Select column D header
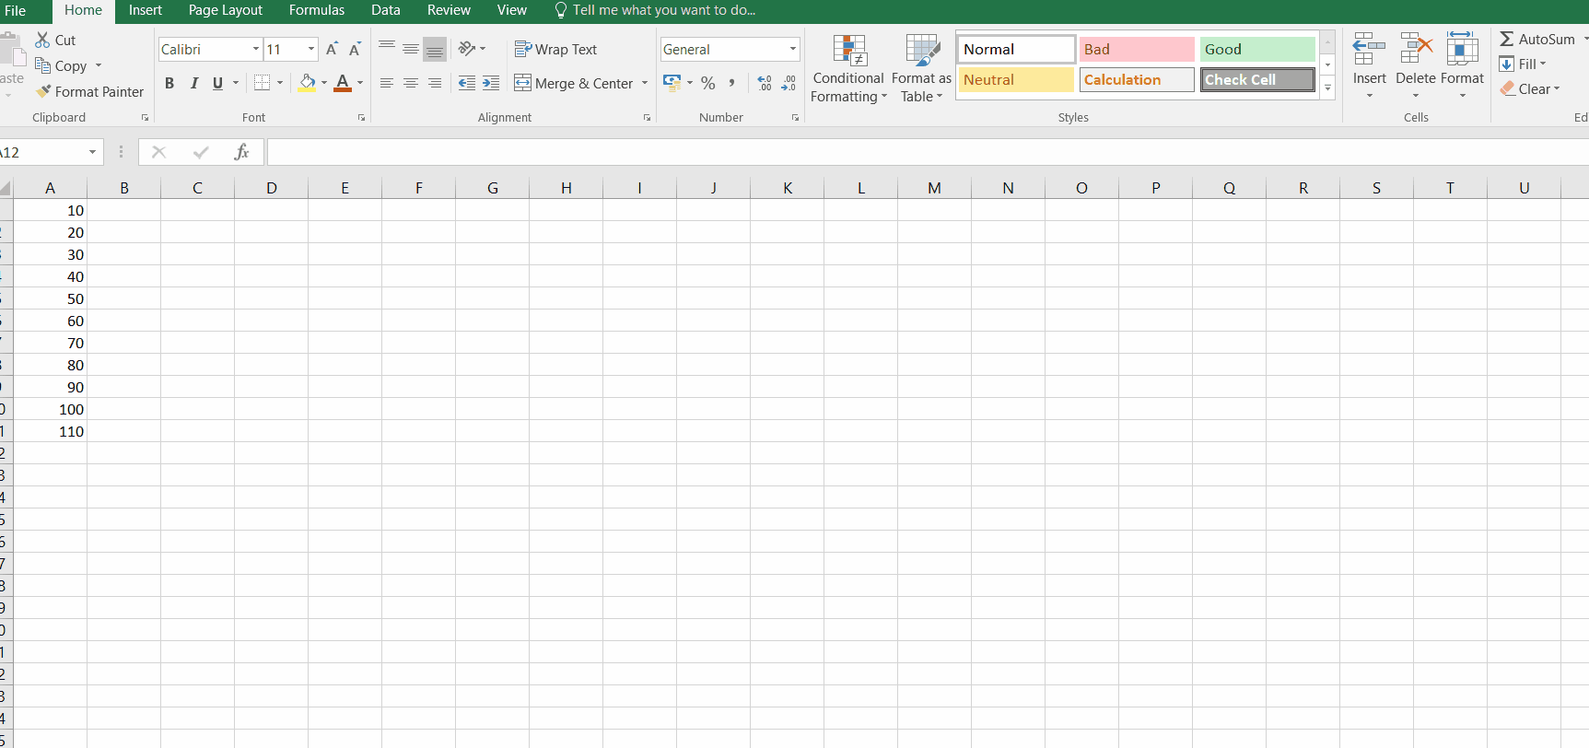 coord(272,188)
